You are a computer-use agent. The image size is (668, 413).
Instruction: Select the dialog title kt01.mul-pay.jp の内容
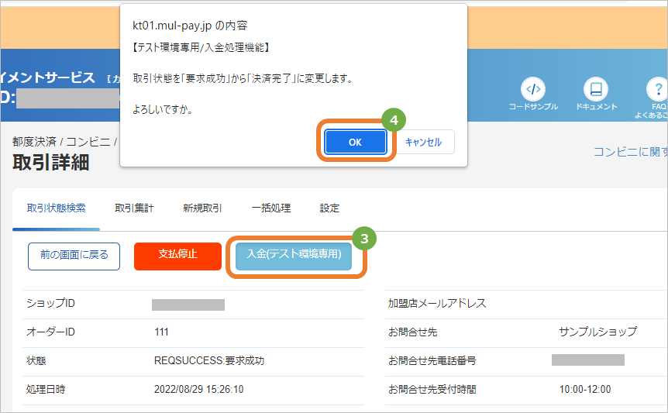tap(190, 26)
